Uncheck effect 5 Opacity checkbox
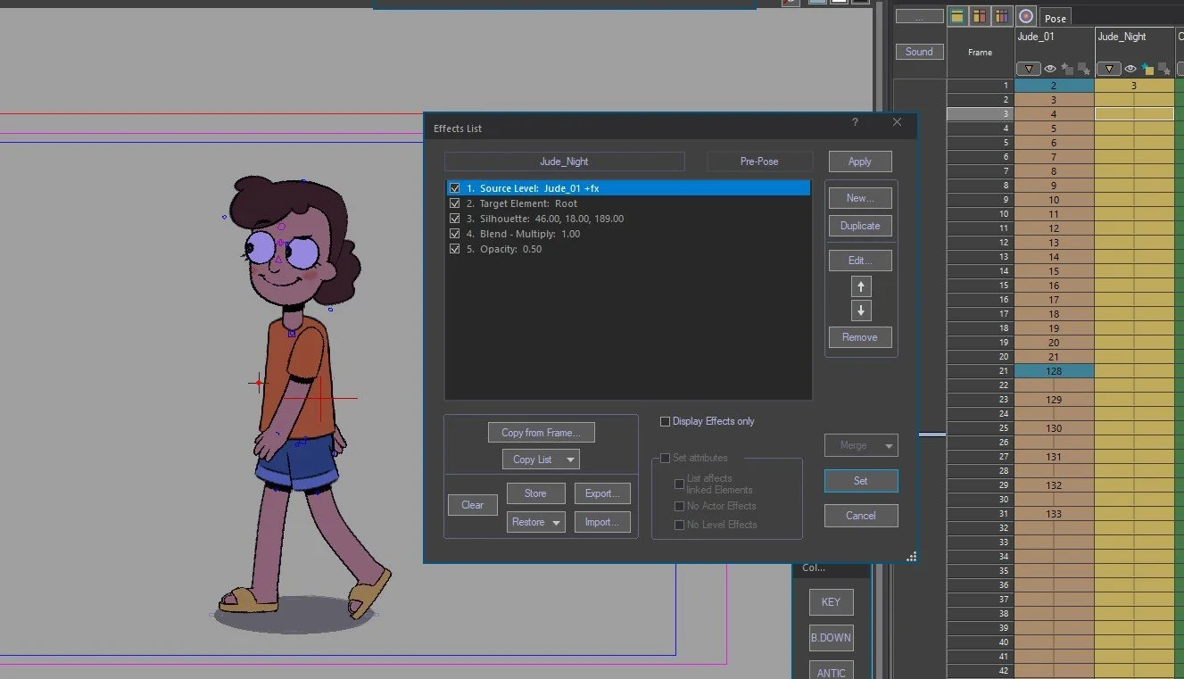This screenshot has width=1184, height=679. click(455, 249)
